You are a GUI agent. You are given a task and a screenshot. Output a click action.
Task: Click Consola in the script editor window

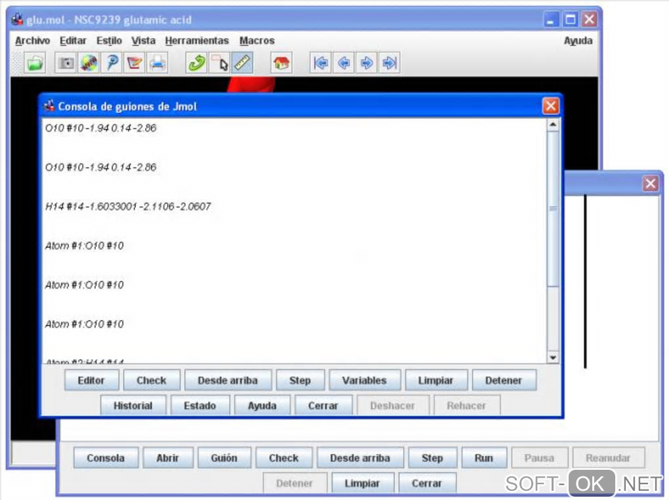[106, 458]
